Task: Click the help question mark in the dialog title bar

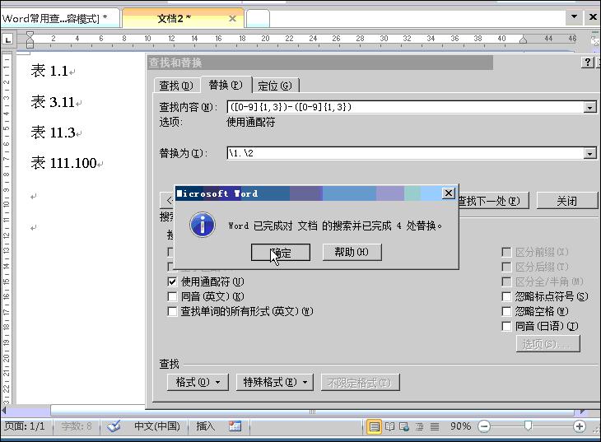Action: (588, 62)
